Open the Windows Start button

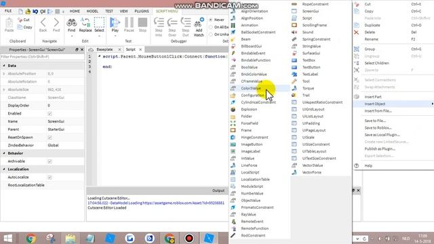tap(7, 238)
